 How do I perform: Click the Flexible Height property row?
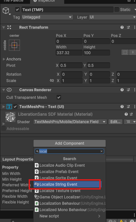(15, 202)
